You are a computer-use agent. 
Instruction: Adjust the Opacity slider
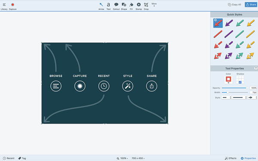pos(234,88)
